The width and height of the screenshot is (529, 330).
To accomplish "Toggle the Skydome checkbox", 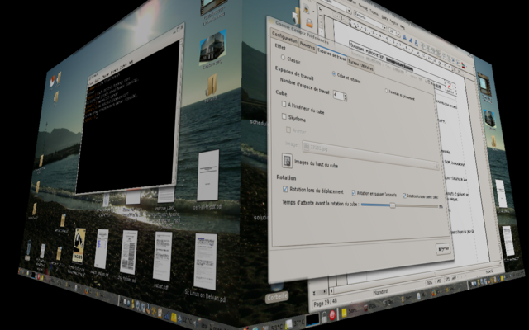I will tap(284, 116).
